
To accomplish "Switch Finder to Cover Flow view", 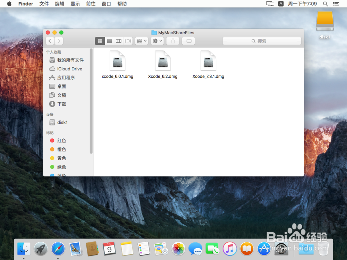I will pos(128,41).
